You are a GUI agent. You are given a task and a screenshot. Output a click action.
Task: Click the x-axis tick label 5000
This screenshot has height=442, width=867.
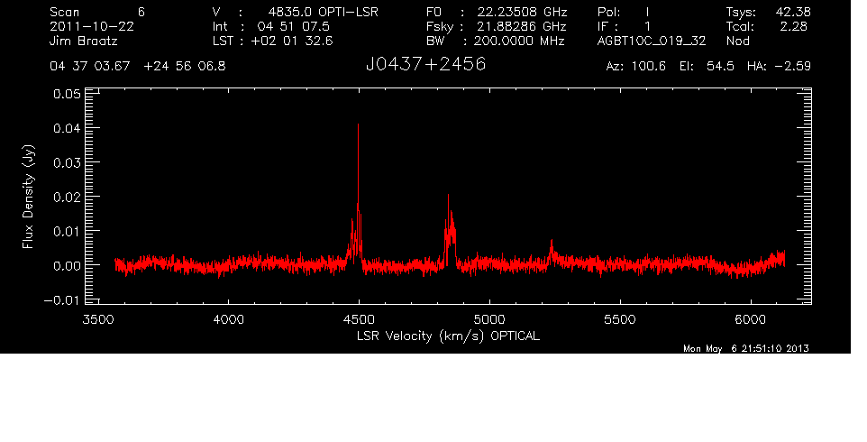[489, 319]
